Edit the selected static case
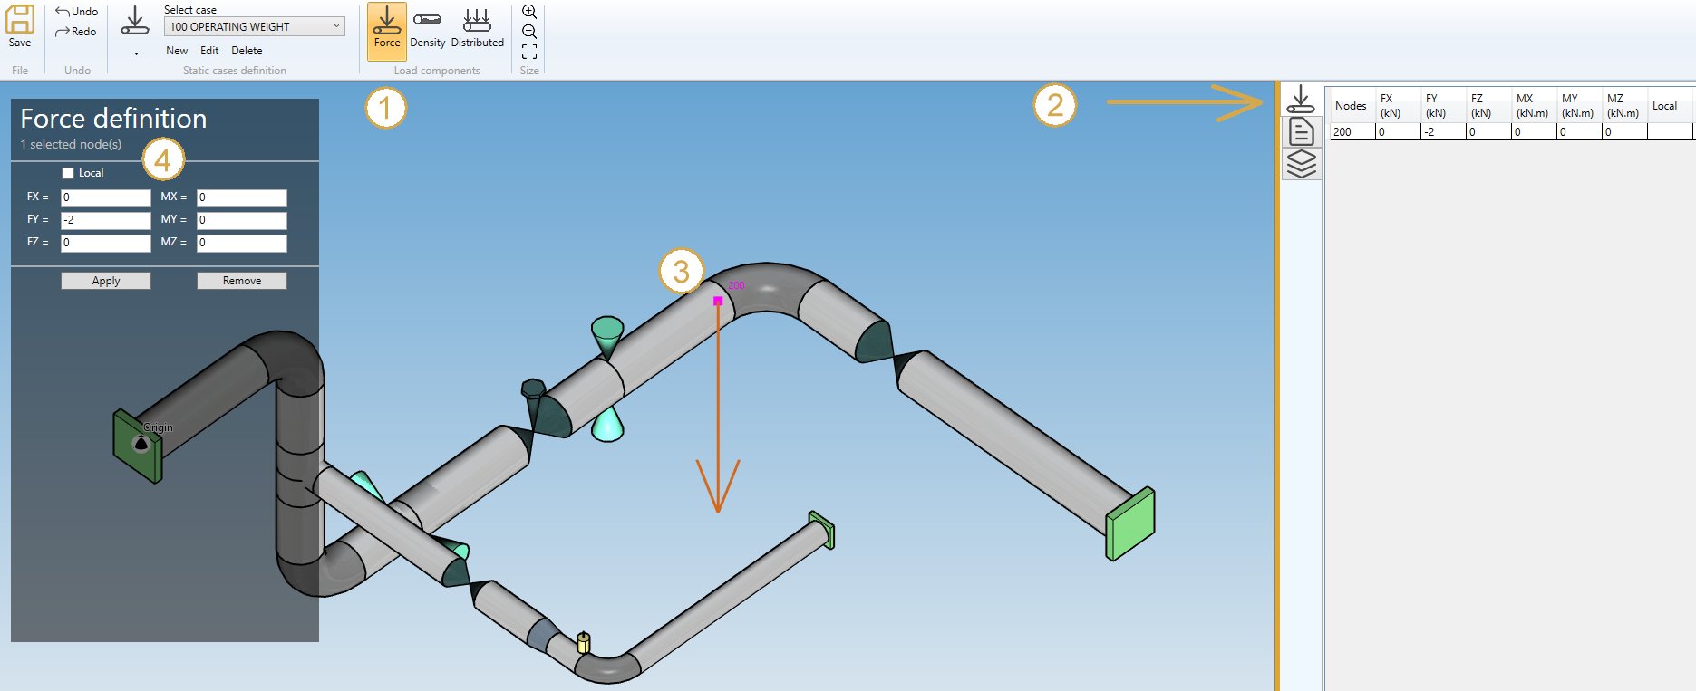Image resolution: width=1696 pixels, height=691 pixels. tap(209, 51)
